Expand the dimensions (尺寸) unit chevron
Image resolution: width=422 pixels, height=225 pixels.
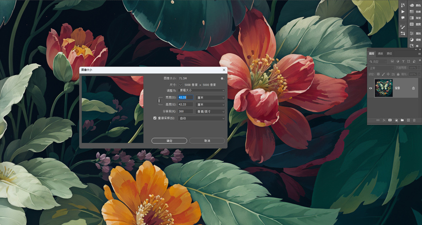[181, 85]
